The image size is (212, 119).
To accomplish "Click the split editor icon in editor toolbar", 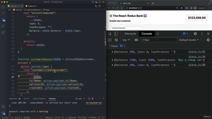I will pyautogui.click(x=99, y=6).
